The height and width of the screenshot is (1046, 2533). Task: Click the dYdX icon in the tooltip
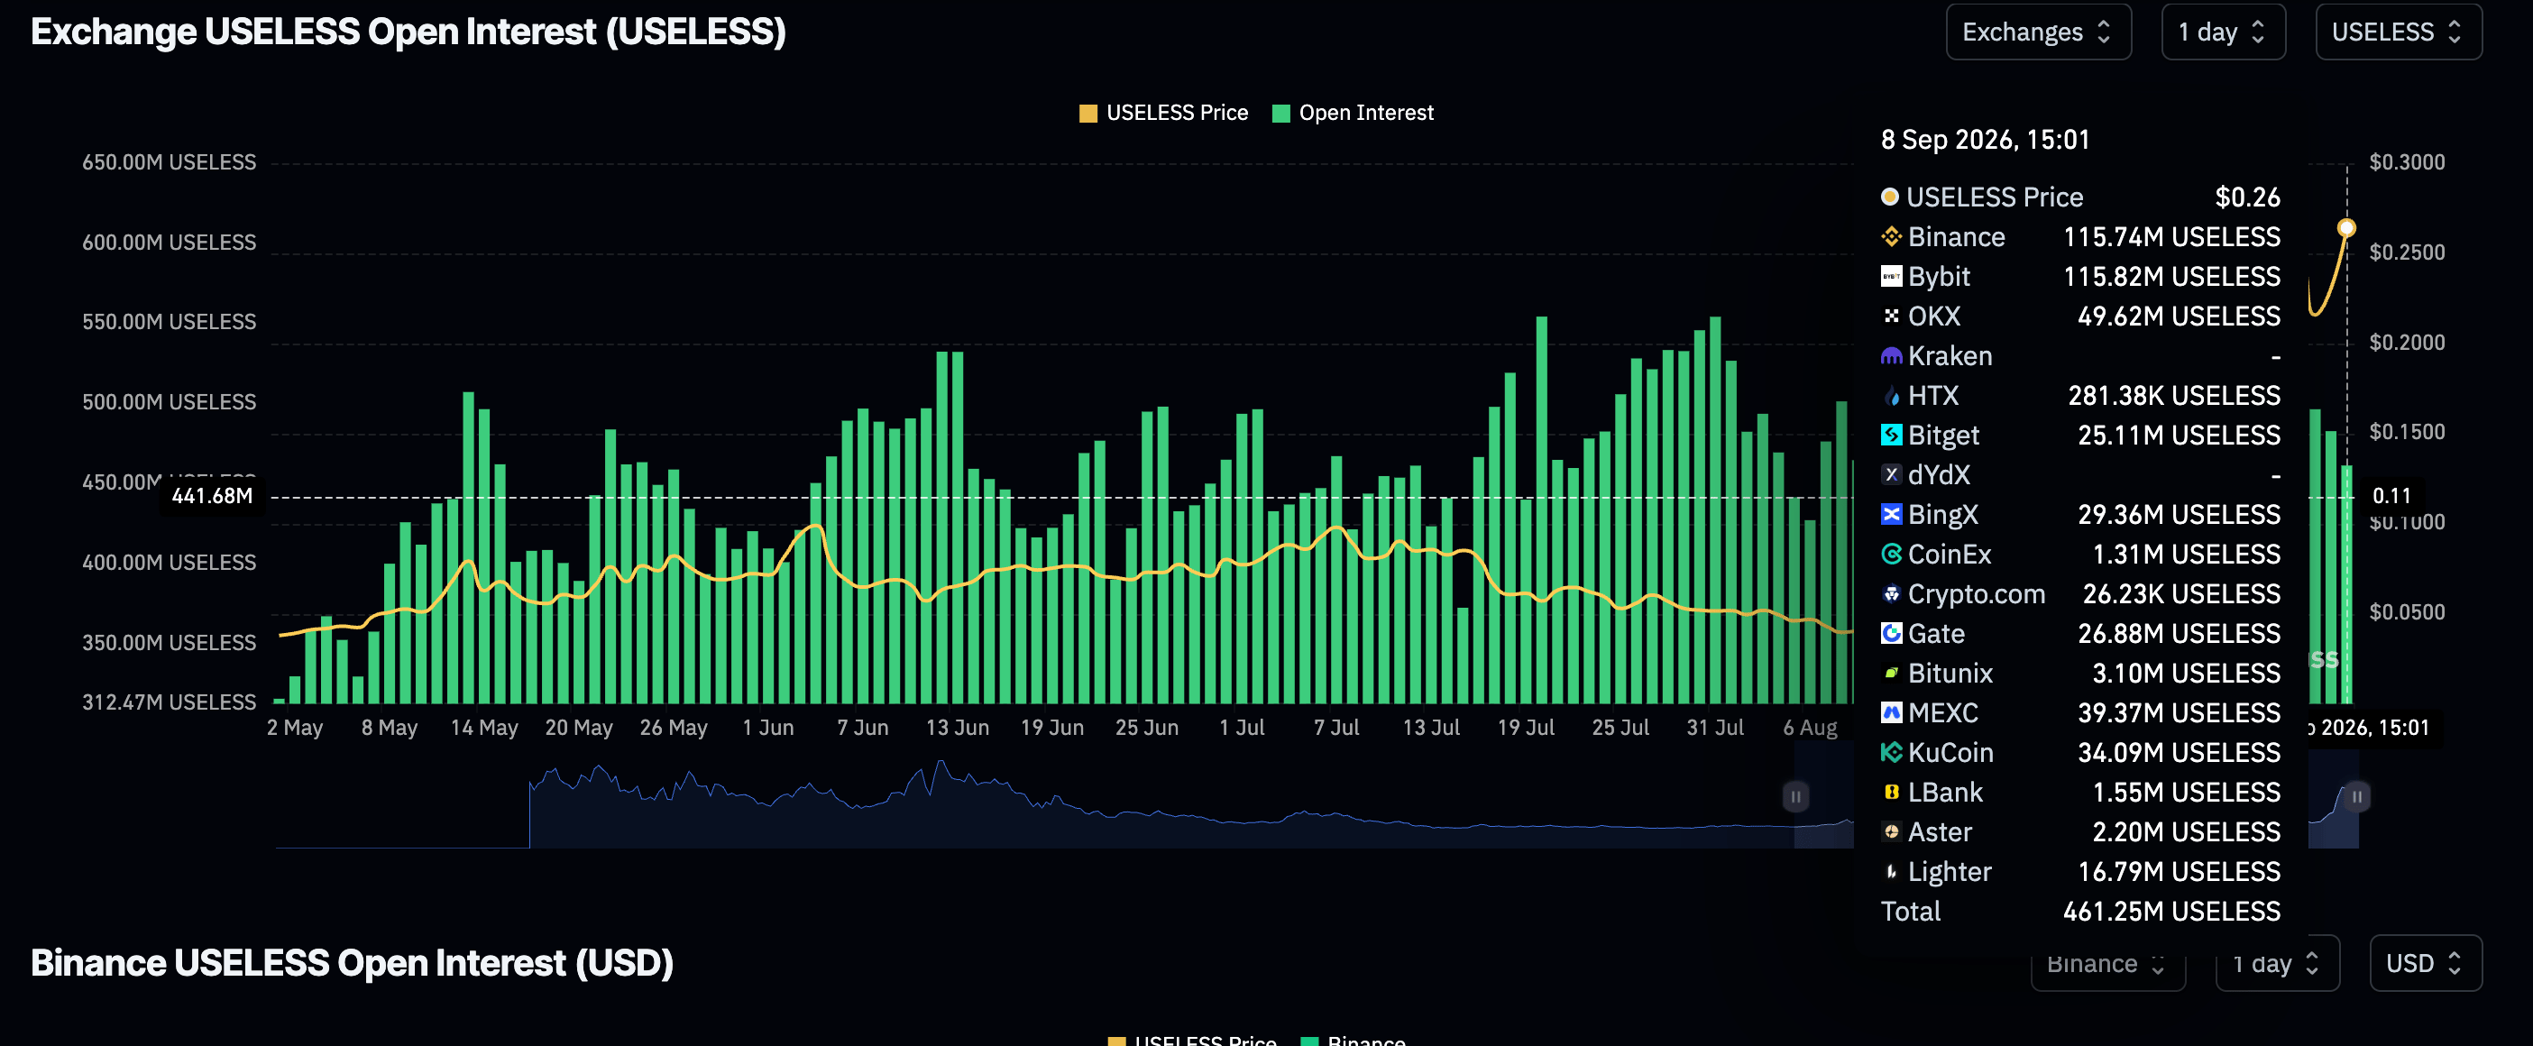pyautogui.click(x=1891, y=475)
